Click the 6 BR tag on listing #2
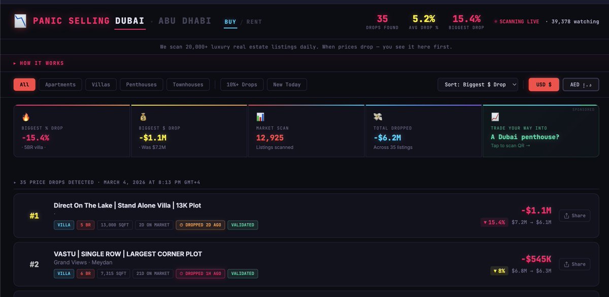Screen dimensions: 609x297 tap(85, 274)
